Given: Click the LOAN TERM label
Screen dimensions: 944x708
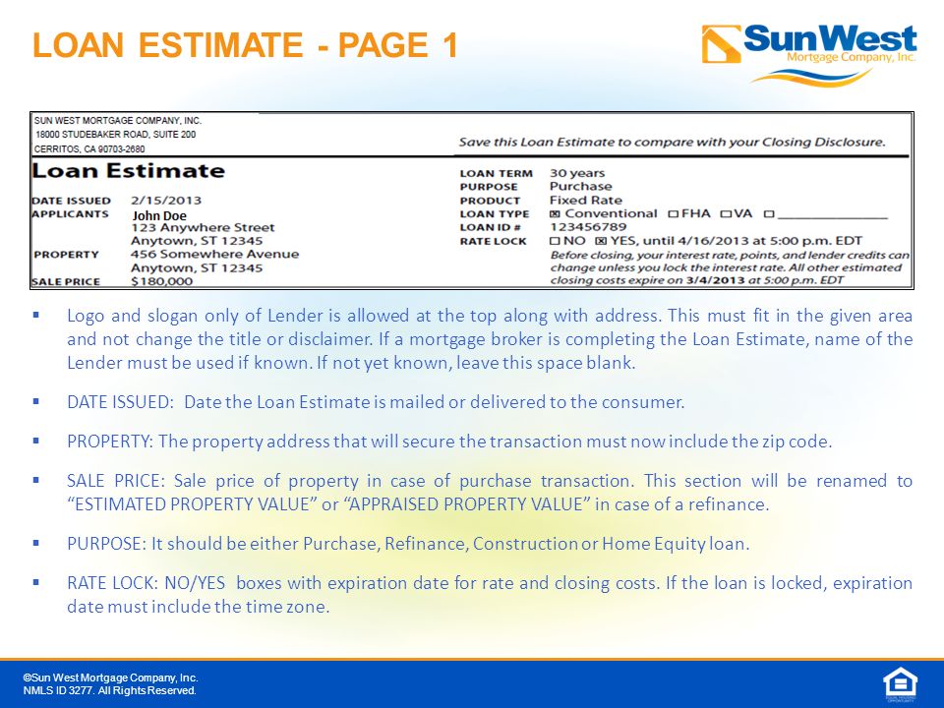Looking at the screenshot, I should 496,173.
